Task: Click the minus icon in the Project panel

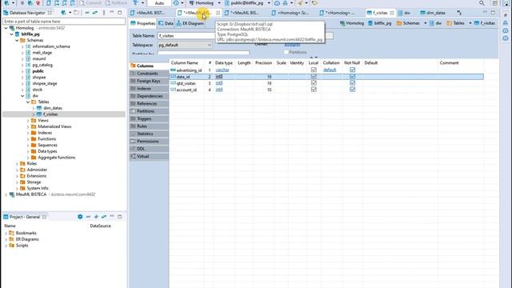Action: (x=88, y=217)
